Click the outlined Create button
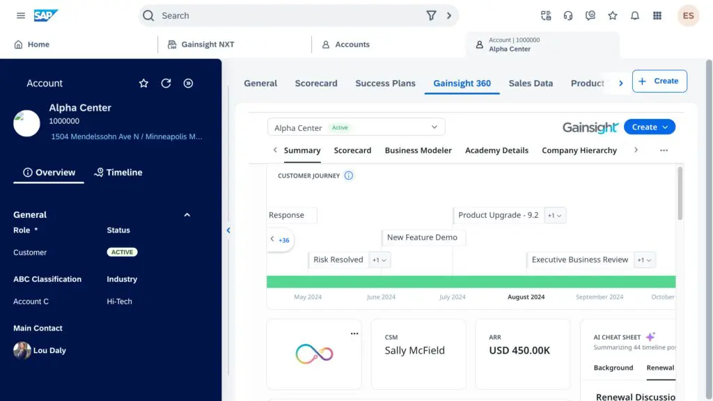The width and height of the screenshot is (713, 401). [x=659, y=81]
